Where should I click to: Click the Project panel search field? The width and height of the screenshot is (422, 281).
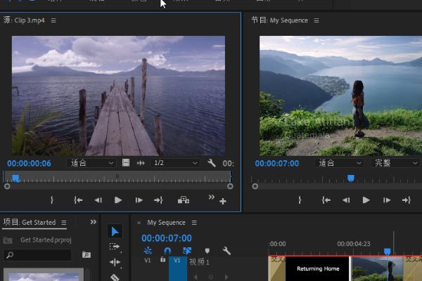tap(37, 254)
